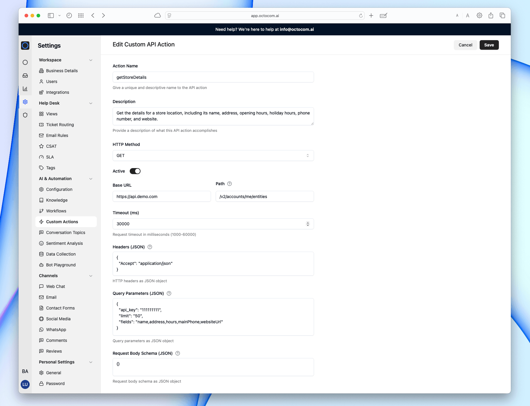
Task: Collapse the Workspace section
Action: point(91,60)
